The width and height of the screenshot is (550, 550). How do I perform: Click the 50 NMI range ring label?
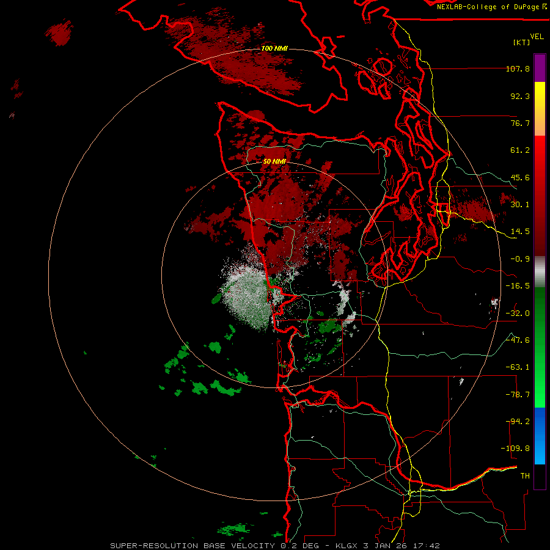[x=274, y=161]
